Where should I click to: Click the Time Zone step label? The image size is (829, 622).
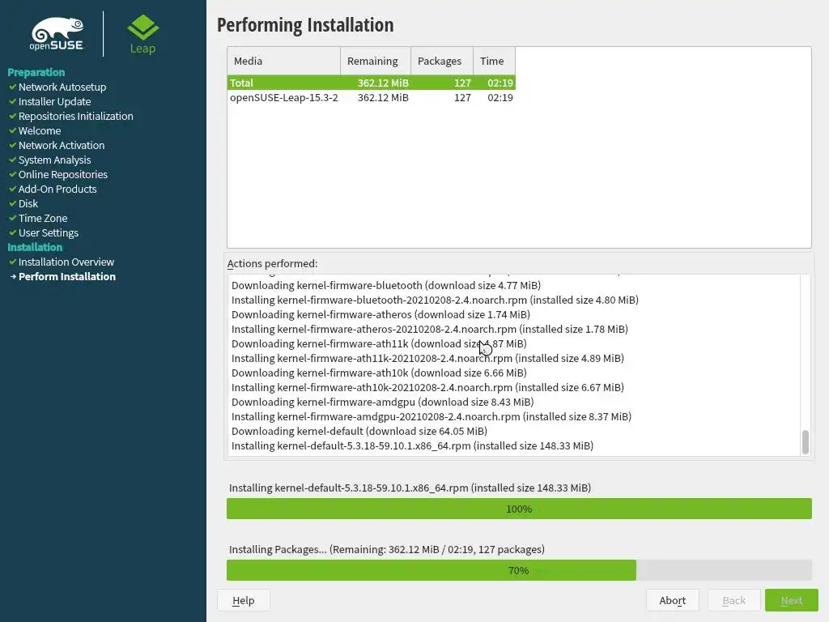click(x=43, y=218)
